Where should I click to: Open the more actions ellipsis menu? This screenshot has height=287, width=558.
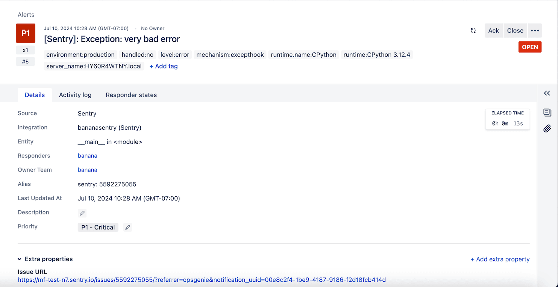pyautogui.click(x=535, y=30)
